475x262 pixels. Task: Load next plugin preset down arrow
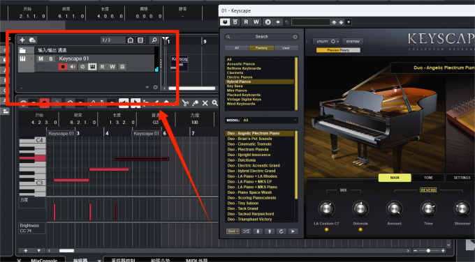click(341, 22)
